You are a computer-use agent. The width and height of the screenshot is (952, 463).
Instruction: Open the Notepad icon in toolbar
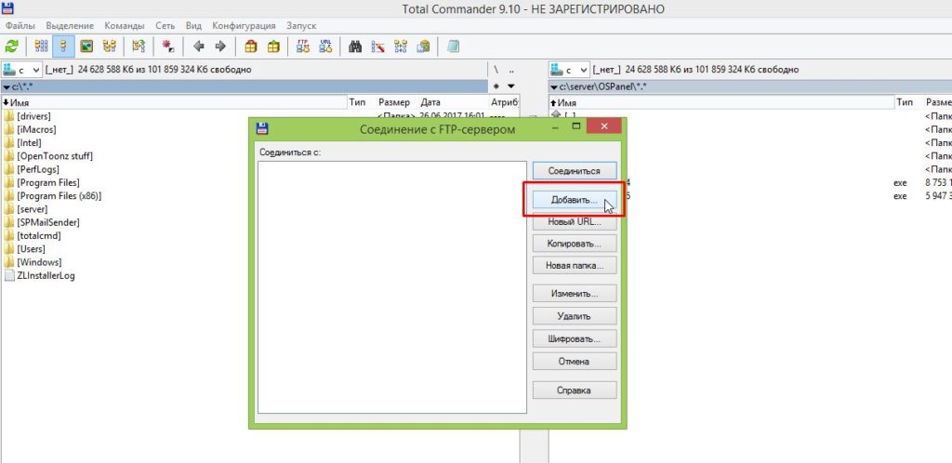click(x=453, y=45)
